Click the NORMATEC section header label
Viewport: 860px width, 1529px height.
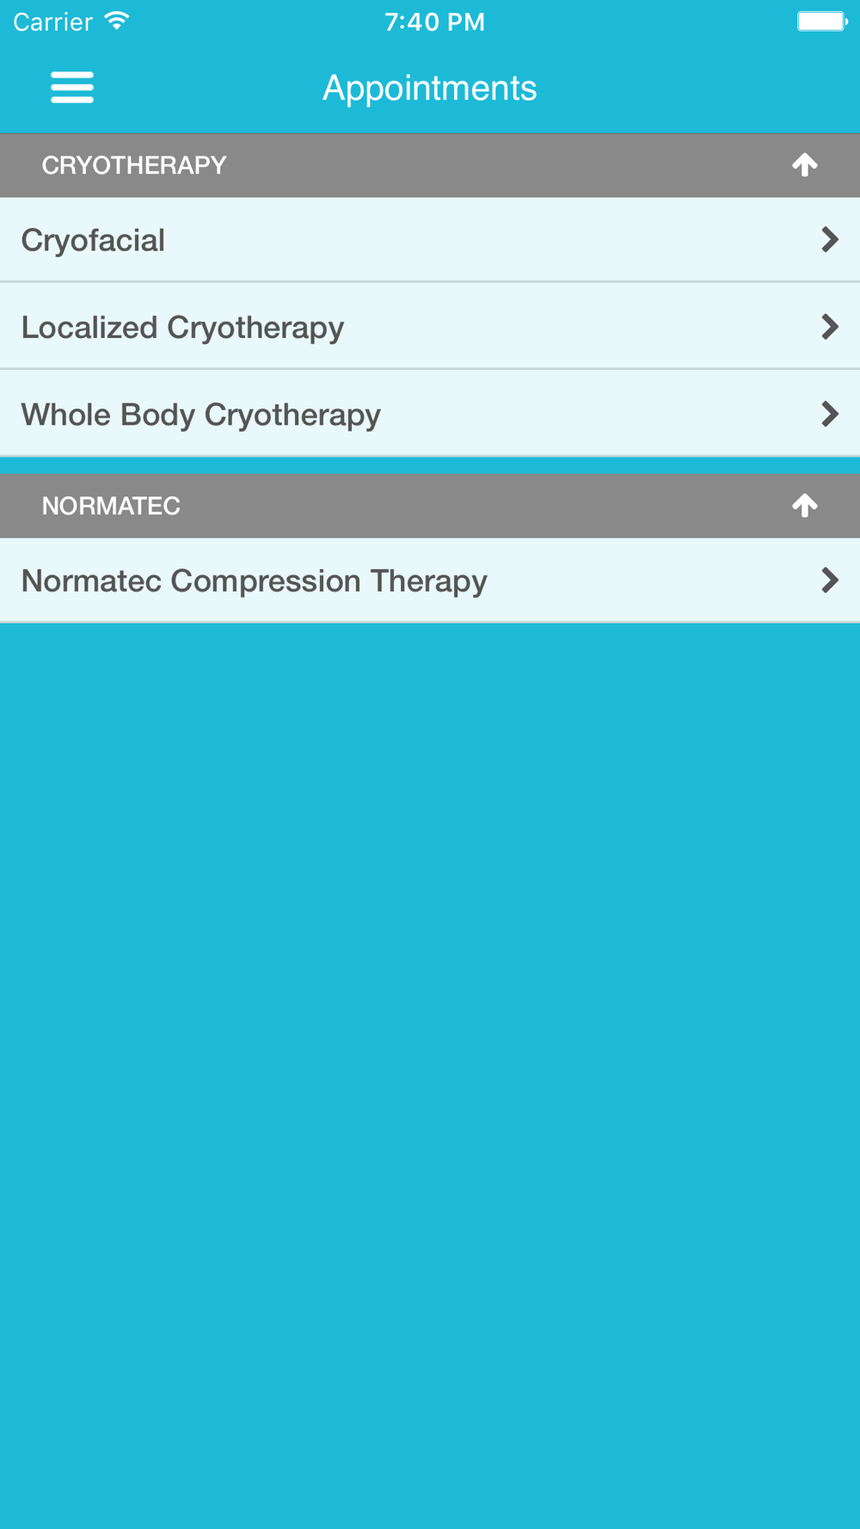coord(111,506)
